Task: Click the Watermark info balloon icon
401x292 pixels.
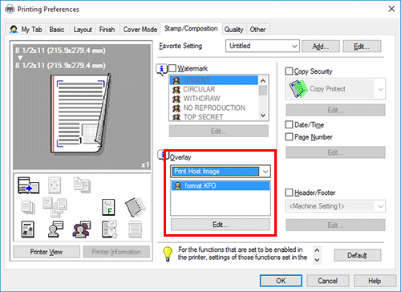Action: 161,70
